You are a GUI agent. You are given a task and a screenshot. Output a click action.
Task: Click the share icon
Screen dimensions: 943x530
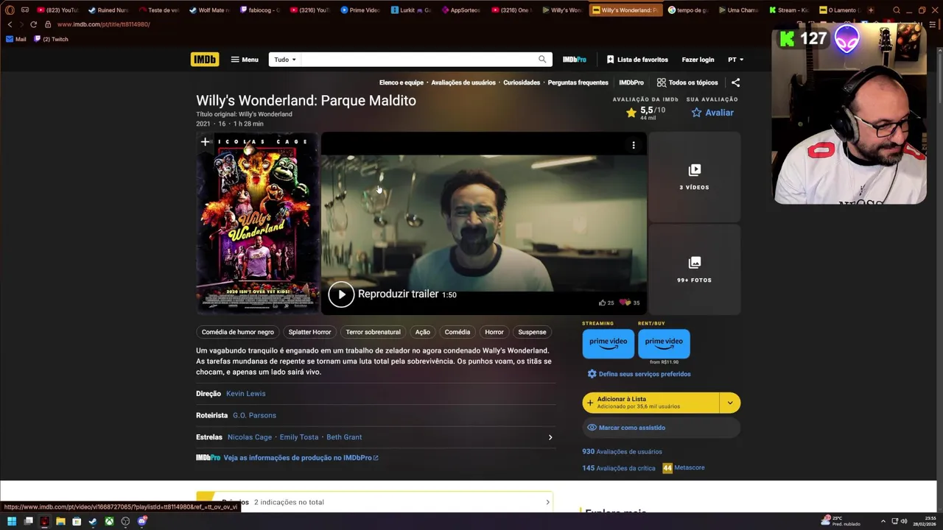735,82
